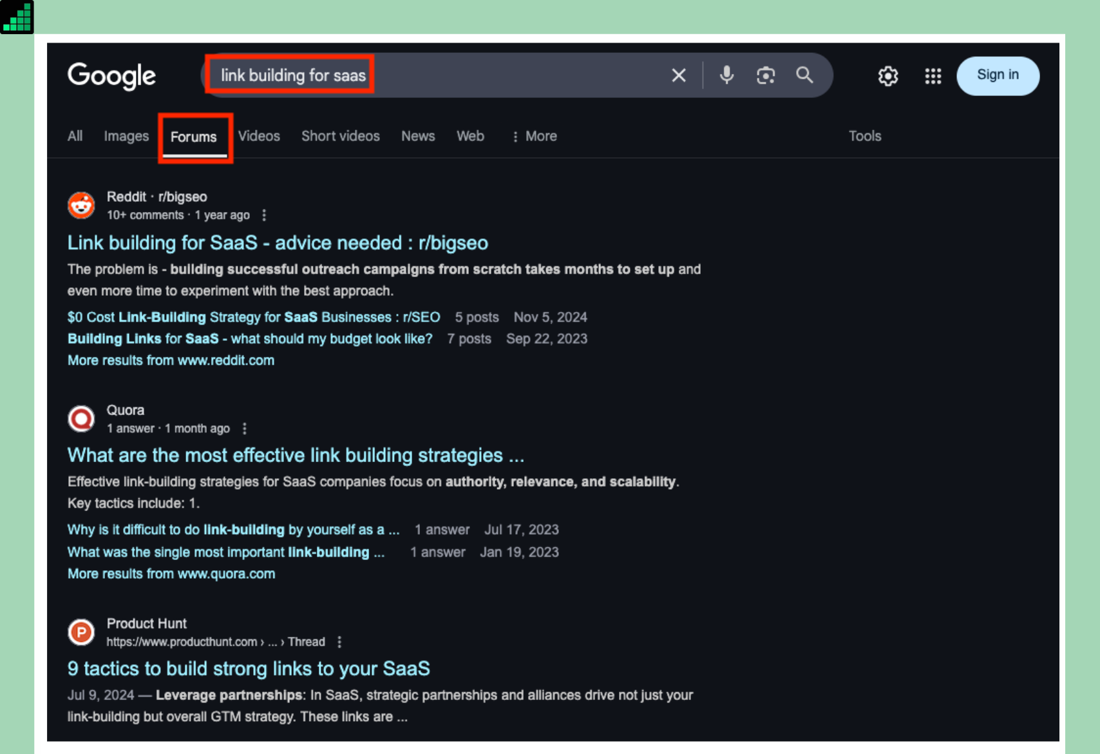Switch to the Images tab
Viewport: 1100px width, 754px height.
point(126,136)
